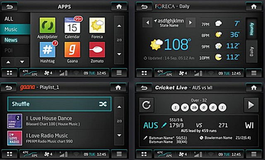Select the 8PM hourly forecast row

pos(221,35)
